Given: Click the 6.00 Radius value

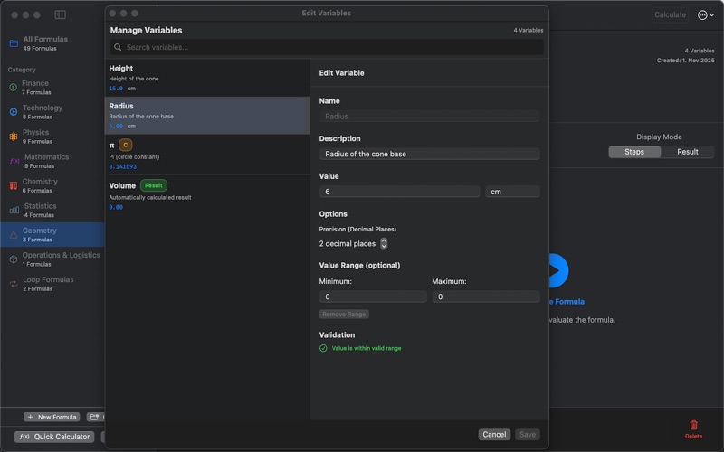Looking at the screenshot, I should pyautogui.click(x=116, y=126).
